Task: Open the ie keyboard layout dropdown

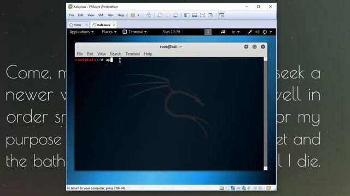Action: [x=236, y=32]
